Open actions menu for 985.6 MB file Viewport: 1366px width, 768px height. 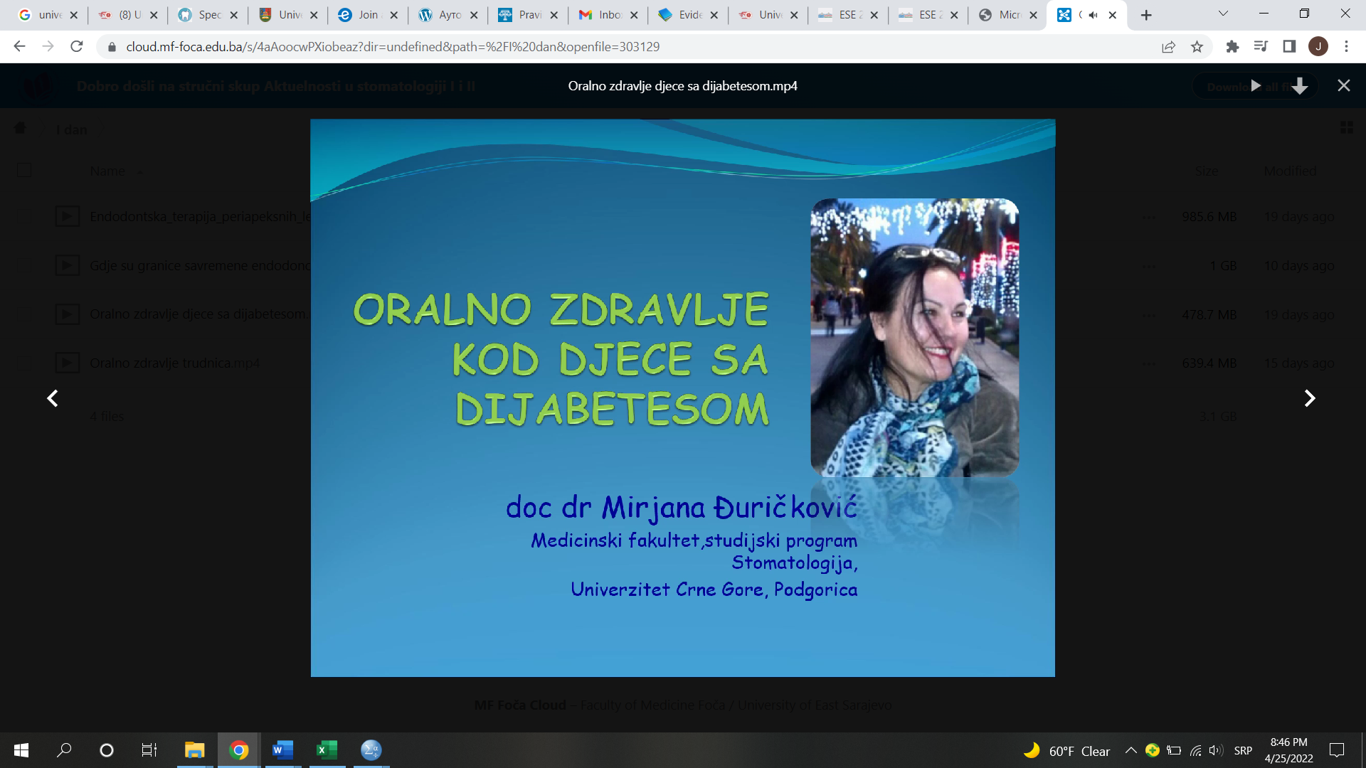pos(1149,217)
